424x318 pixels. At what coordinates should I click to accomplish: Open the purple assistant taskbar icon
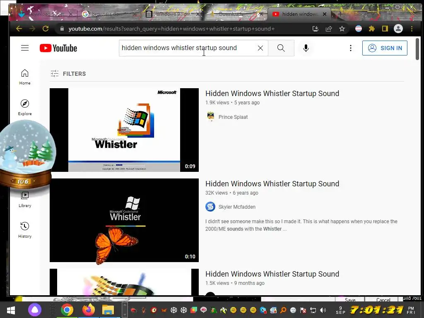(35, 310)
